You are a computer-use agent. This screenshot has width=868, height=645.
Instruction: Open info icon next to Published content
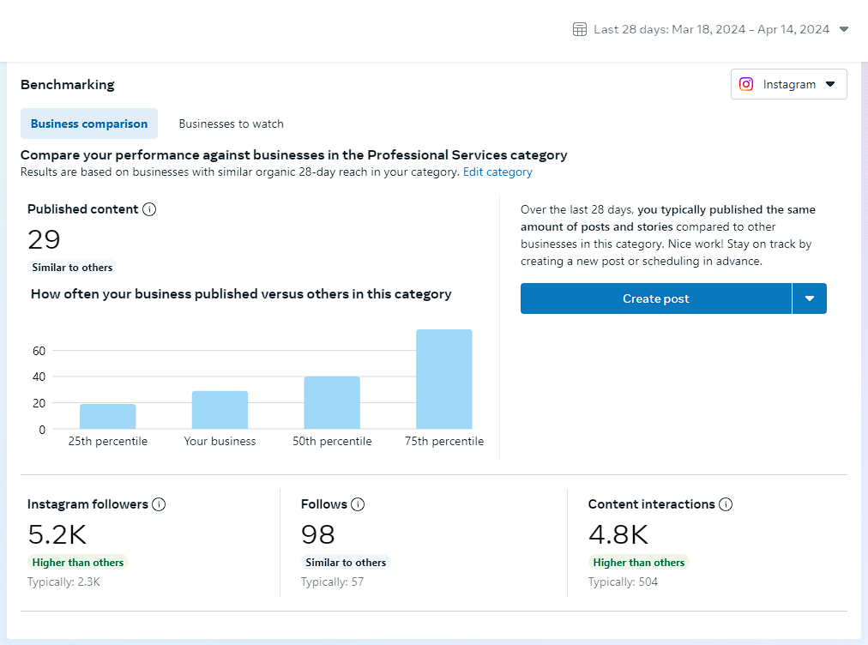point(149,209)
